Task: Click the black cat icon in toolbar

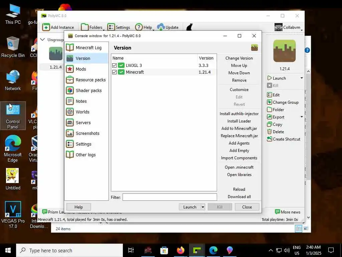Action: pos(189,27)
